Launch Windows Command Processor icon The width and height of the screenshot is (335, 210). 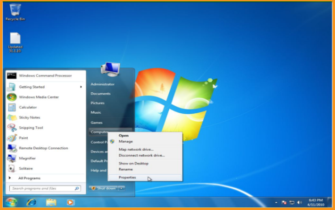pos(12,76)
